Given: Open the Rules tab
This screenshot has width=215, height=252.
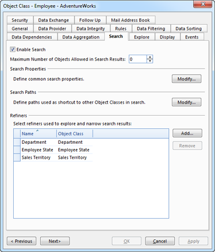Looking at the screenshot, I should point(121,29).
